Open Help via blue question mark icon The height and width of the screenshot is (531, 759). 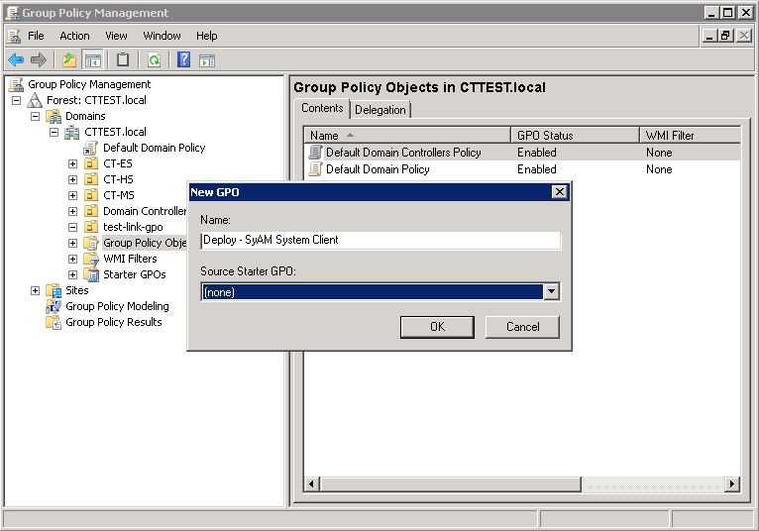pyautogui.click(x=183, y=59)
